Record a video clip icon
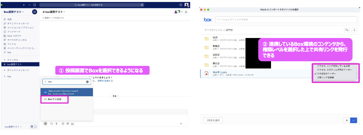The height and width of the screenshot is (135, 363). point(52,124)
